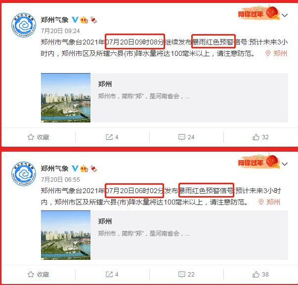Open 郑州气象 avatar in second post
This screenshot has height=285, width=298.
pyautogui.click(x=24, y=174)
